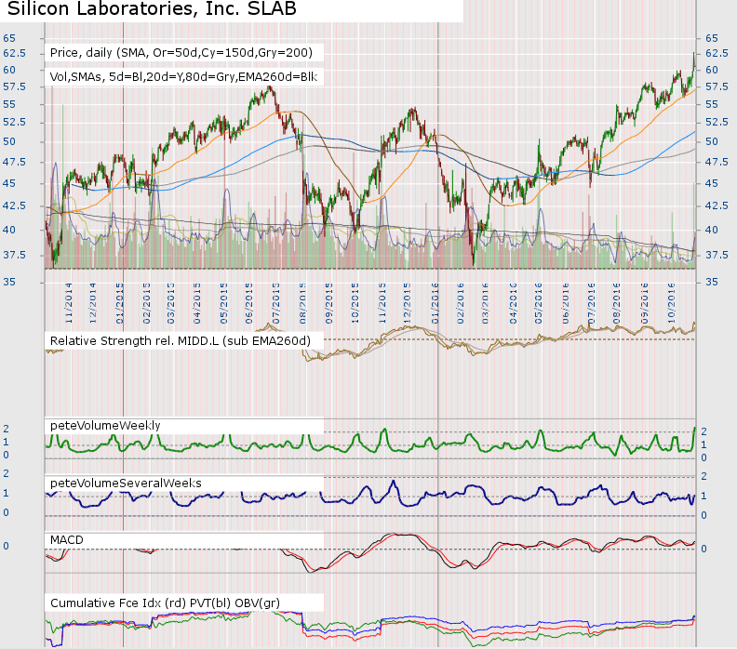The height and width of the screenshot is (649, 737).
Task: Click the 11/2015 date axis label
Action: (382, 303)
